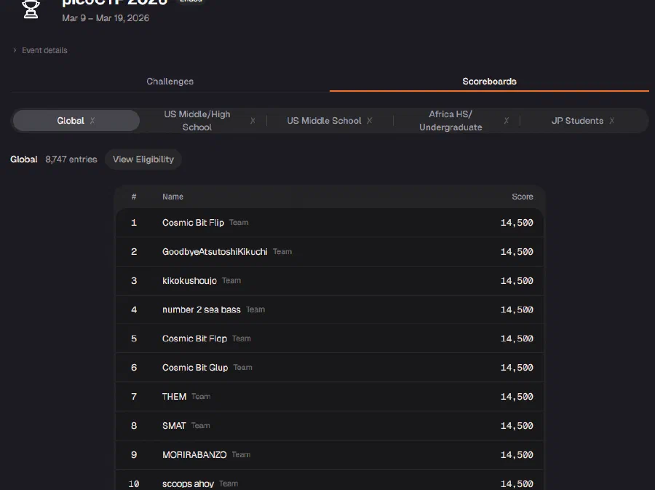Click rank number 7 in the table
Image resolution: width=655 pixels, height=490 pixels.
[134, 396]
